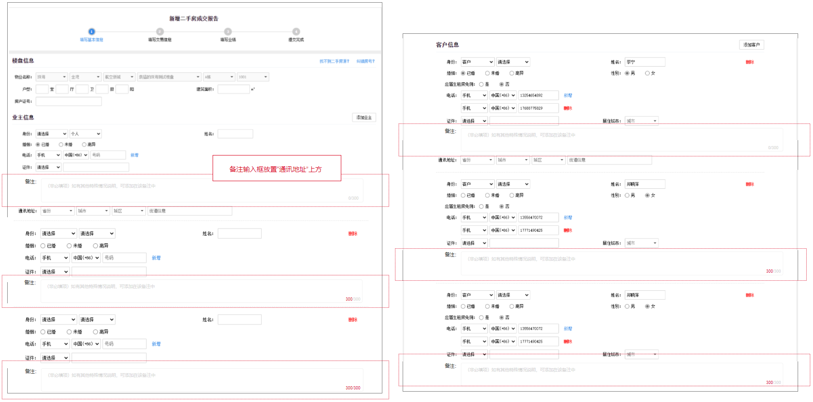813x402 pixels.
Task: Click step 1 circle 填写基本信息
Action: pos(92,32)
